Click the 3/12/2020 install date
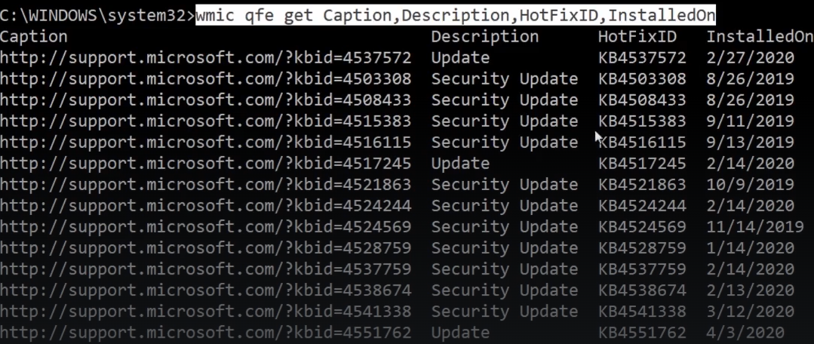Image resolution: width=814 pixels, height=344 pixels. pyautogui.click(x=750, y=311)
